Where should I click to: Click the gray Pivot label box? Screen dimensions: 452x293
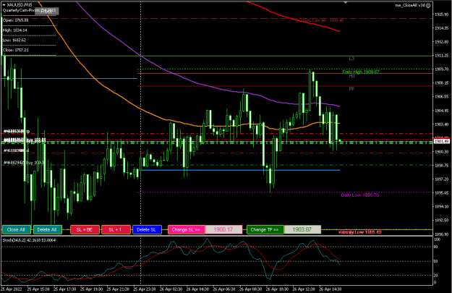(x=47, y=11)
